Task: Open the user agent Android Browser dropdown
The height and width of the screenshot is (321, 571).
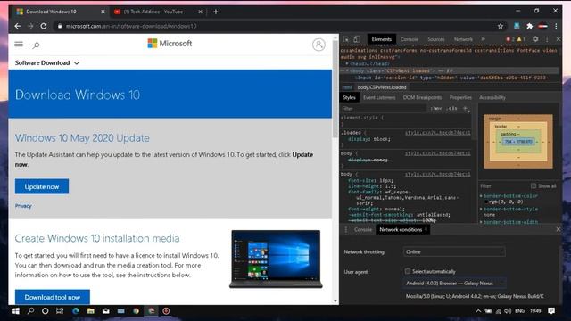Action: point(454,284)
